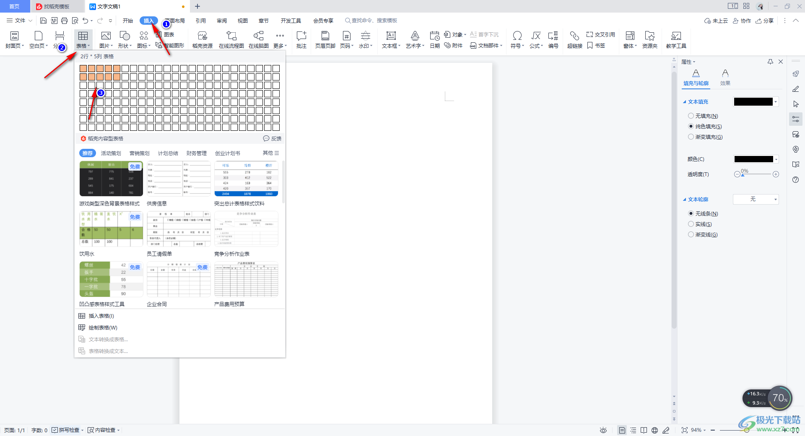Open the Page Number (页码) tool
Viewport: 805px width, 436px height.
(x=347, y=40)
